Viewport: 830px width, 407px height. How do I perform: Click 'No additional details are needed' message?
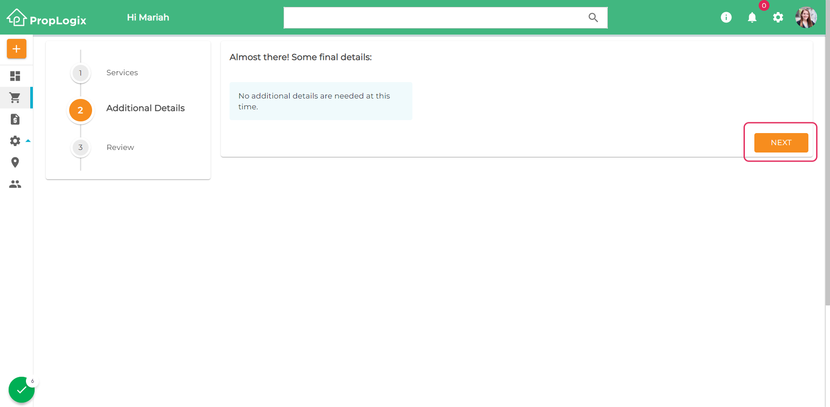pyautogui.click(x=321, y=101)
